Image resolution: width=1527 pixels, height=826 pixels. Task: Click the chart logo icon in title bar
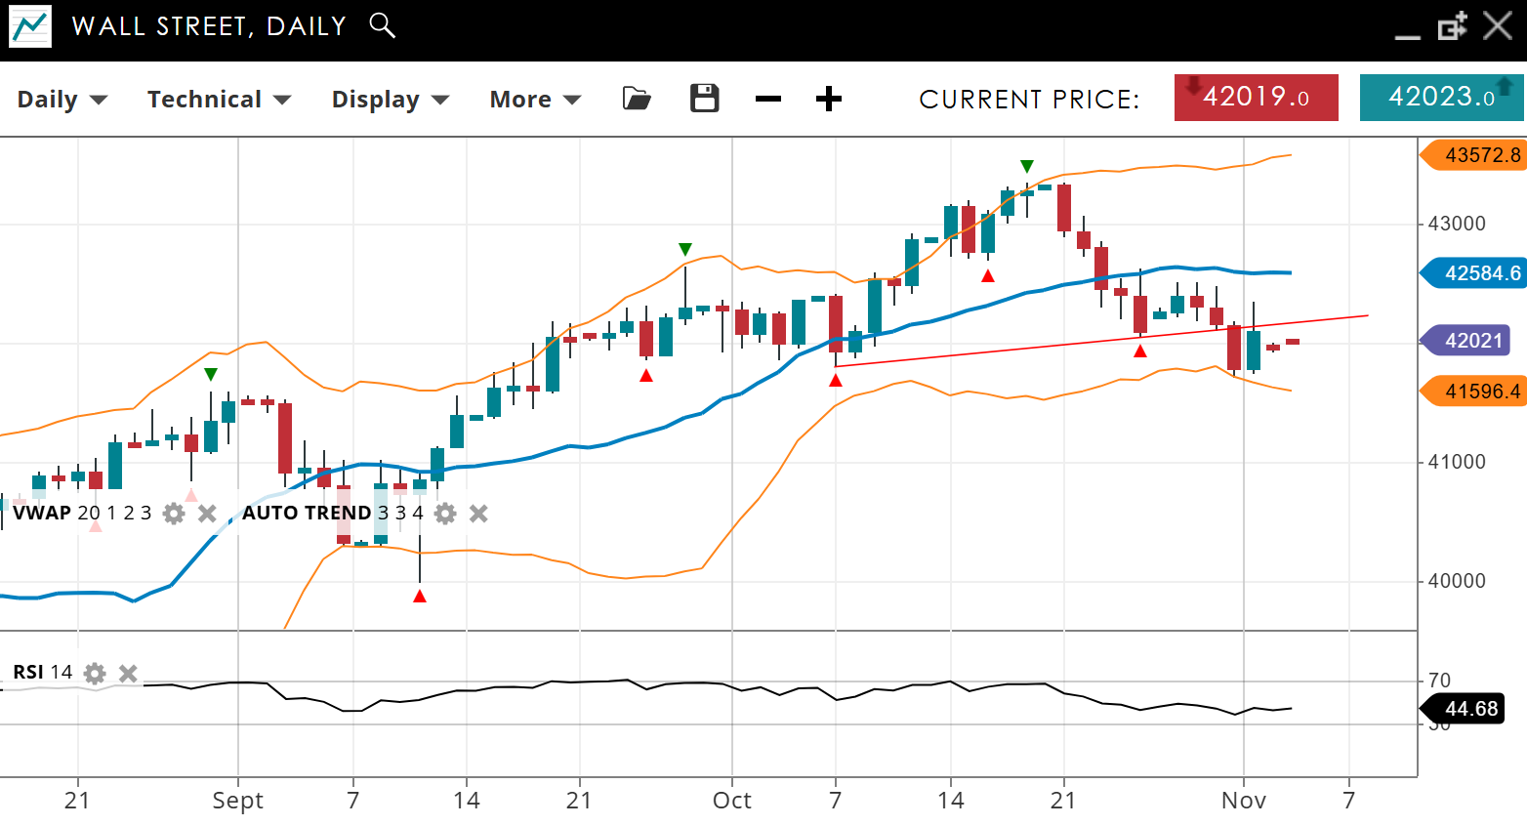(x=30, y=26)
